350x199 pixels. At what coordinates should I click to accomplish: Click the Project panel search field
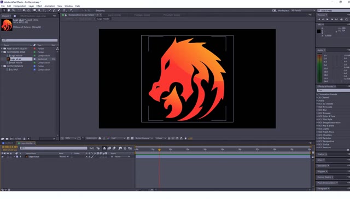pyautogui.click(x=30, y=40)
